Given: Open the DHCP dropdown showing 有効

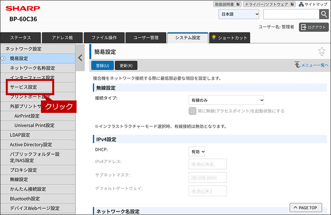Looking at the screenshot, I should pyautogui.click(x=197, y=151).
